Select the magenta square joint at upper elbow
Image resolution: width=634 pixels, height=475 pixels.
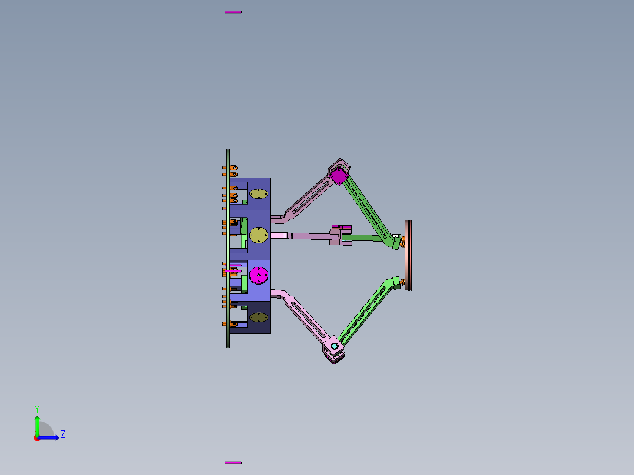338,176
